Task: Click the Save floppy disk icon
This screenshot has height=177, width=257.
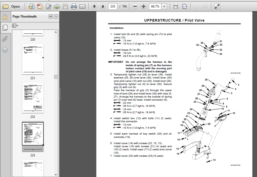Action: [x=65, y=6]
